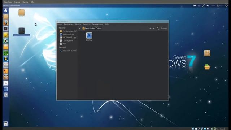Click the Persönlicher Ordner path button
The image size is (231, 130).
(92, 28)
